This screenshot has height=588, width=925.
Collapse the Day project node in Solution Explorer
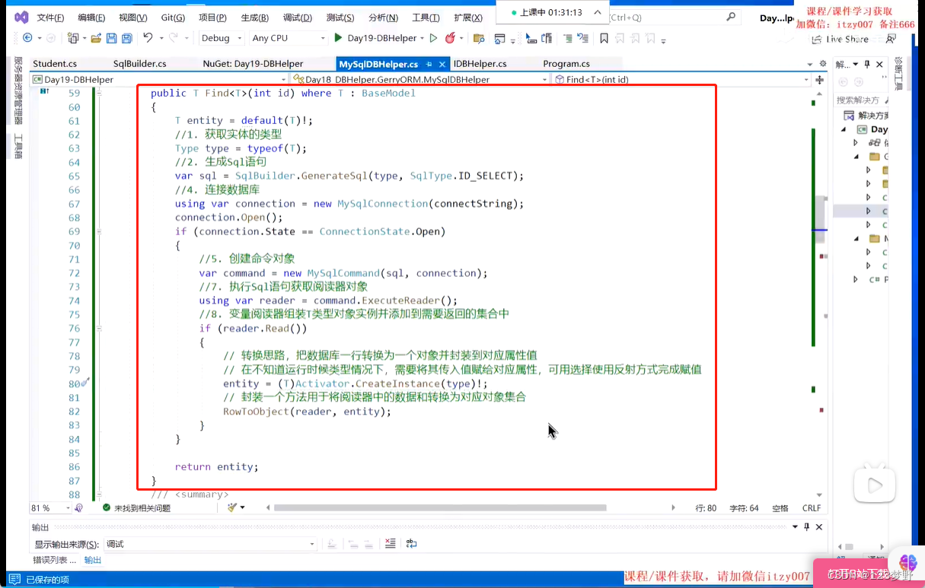pos(844,129)
